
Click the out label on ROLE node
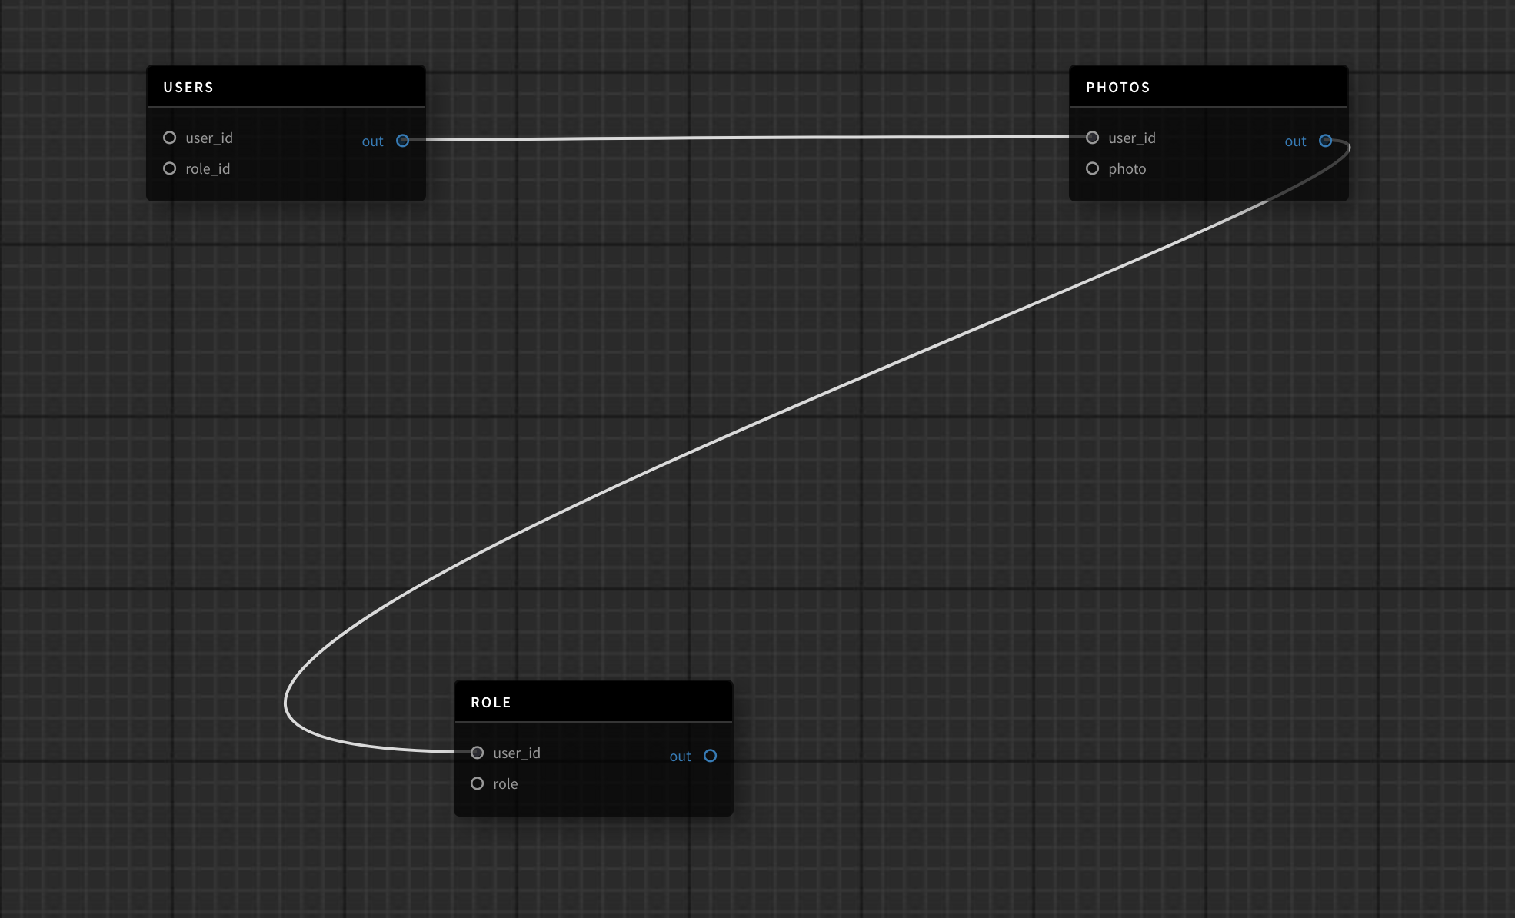[680, 757]
